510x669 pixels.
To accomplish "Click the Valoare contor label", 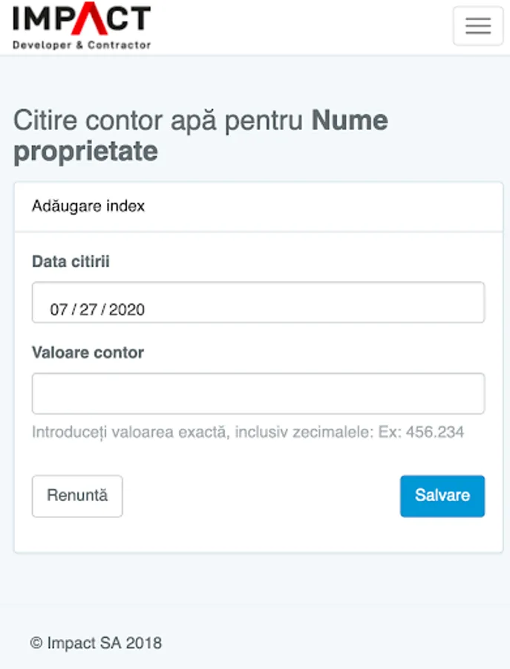I will click(x=88, y=353).
